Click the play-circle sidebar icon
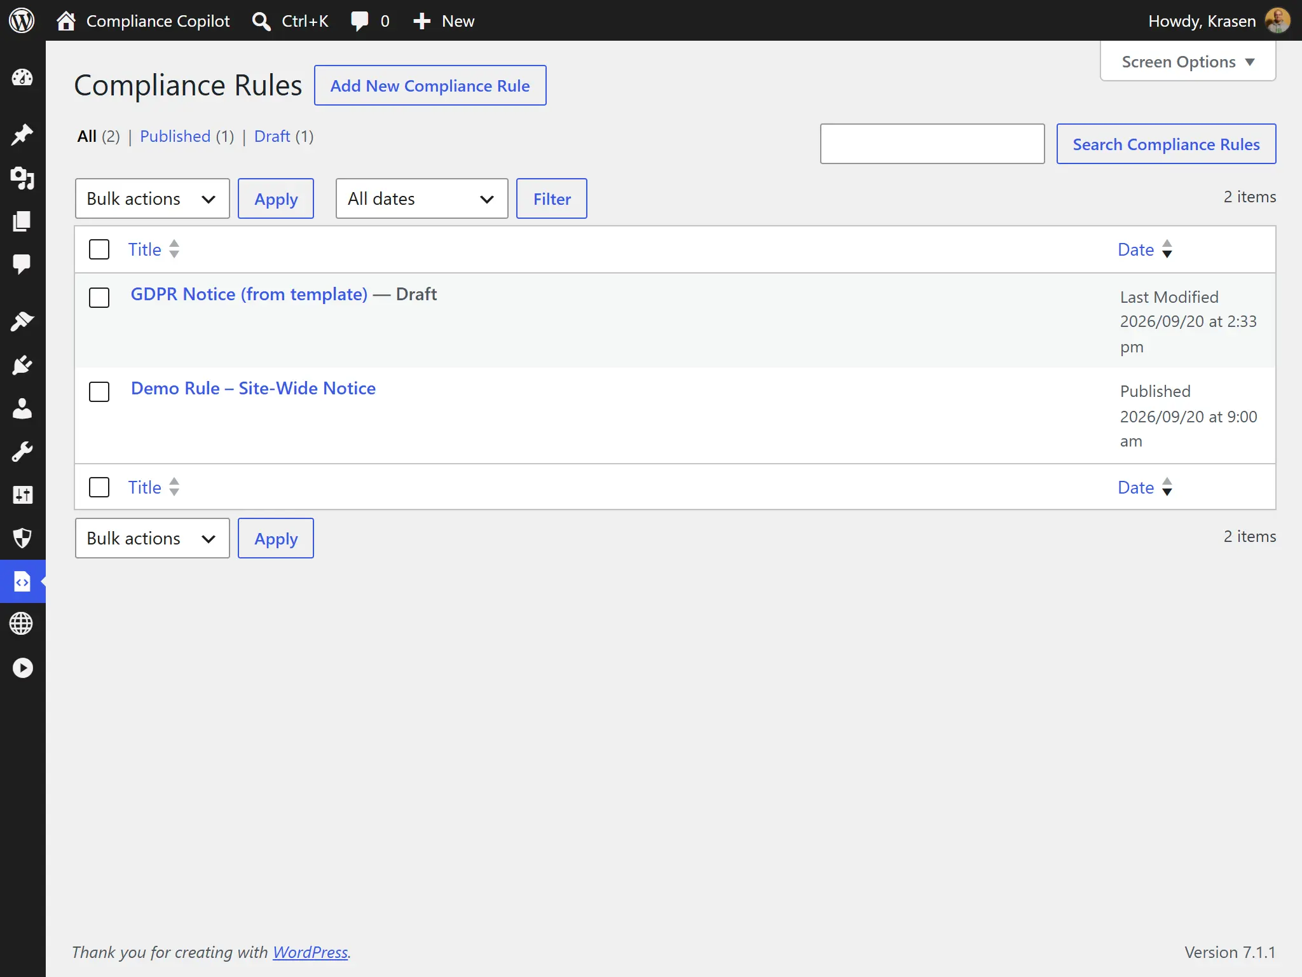The image size is (1302, 977). pos(22,668)
